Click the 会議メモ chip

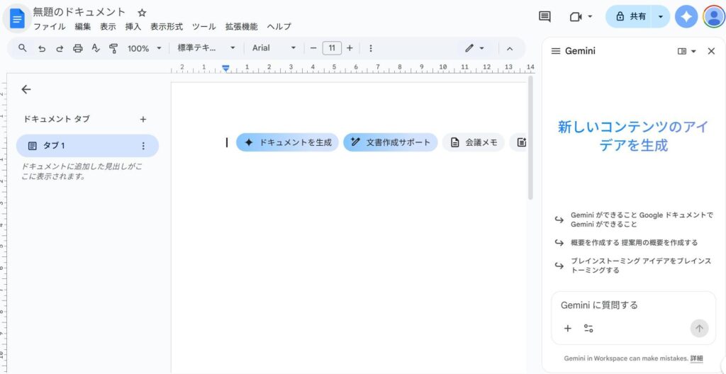click(473, 142)
